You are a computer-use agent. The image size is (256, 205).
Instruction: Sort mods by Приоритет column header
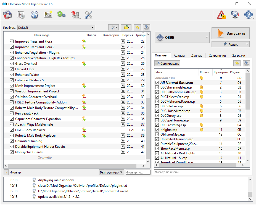point(141,35)
